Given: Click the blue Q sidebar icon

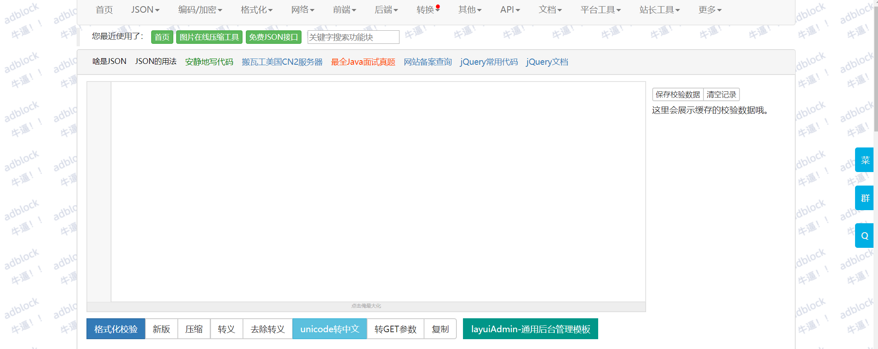Looking at the screenshot, I should (x=864, y=236).
